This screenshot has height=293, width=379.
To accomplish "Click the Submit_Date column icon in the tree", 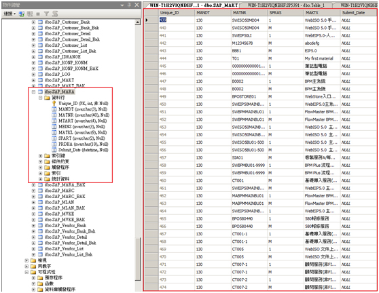I will click(54, 150).
